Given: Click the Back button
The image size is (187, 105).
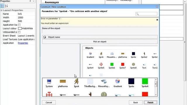Looking at the screenshot, I should point(136,102).
